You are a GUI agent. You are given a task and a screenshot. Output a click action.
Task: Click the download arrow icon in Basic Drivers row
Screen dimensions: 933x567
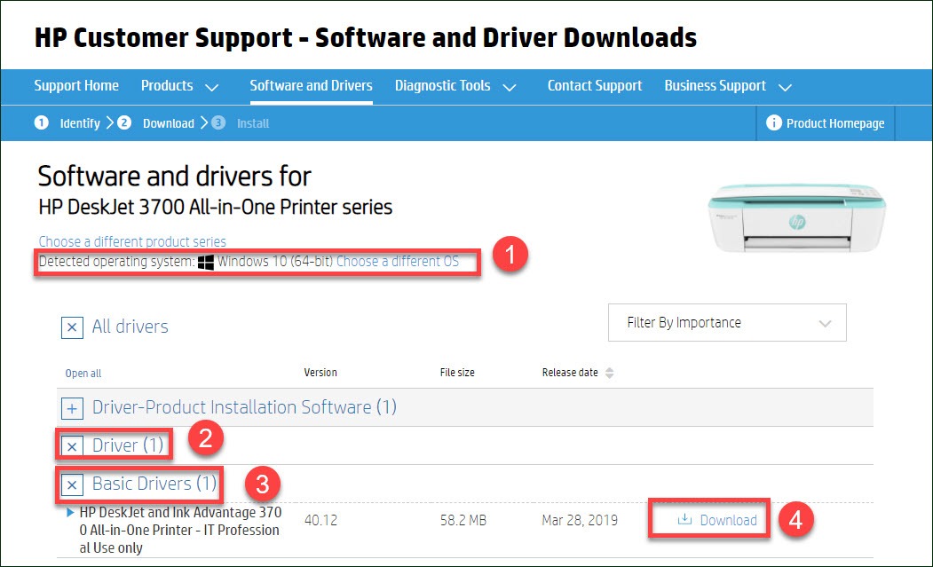click(684, 519)
